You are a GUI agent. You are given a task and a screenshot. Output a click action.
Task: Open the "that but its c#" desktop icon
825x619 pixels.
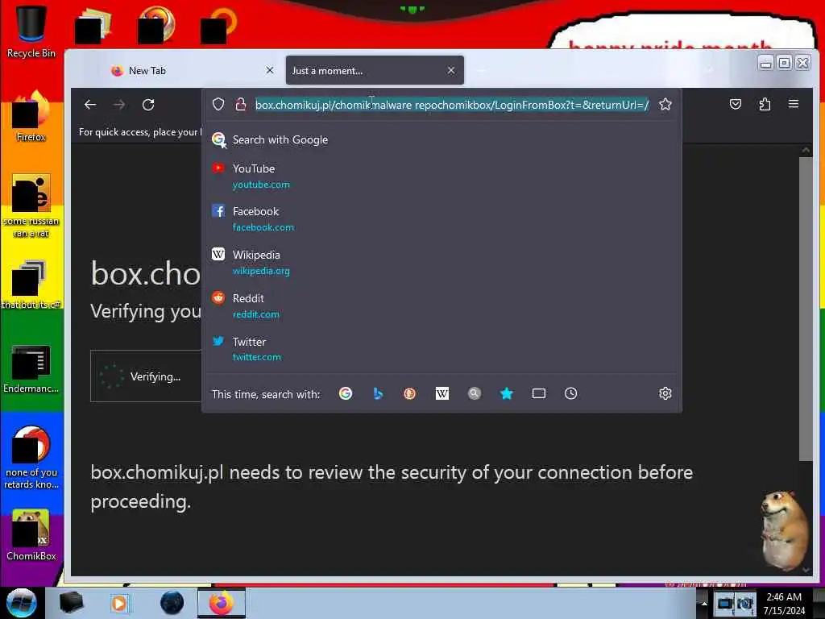31,285
